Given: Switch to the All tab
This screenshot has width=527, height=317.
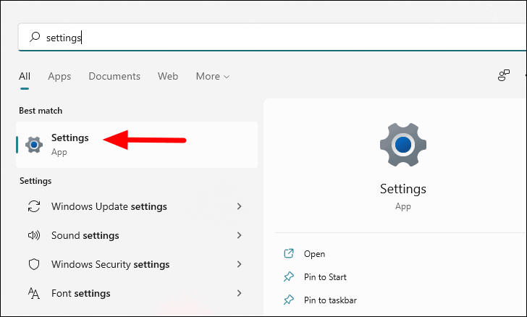Looking at the screenshot, I should 25,76.
